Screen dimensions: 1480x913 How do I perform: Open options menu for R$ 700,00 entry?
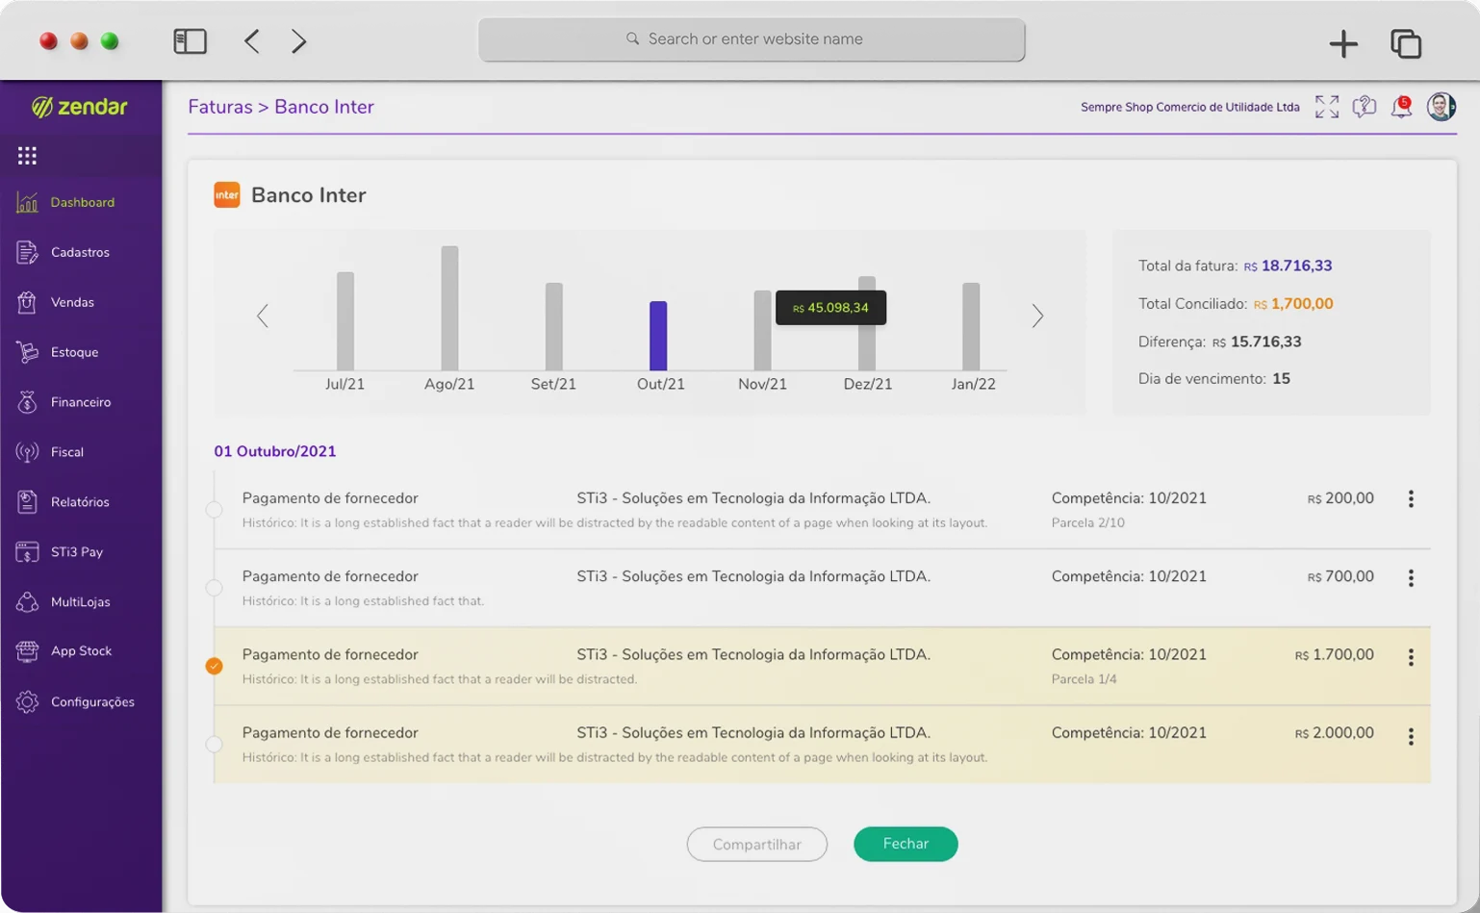pyautogui.click(x=1411, y=578)
